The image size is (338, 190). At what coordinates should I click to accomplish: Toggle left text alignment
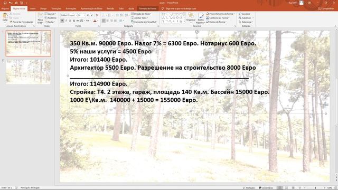(104, 21)
